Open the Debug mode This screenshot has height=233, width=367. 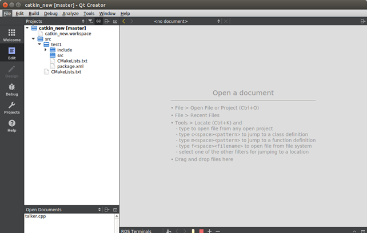click(x=11, y=90)
